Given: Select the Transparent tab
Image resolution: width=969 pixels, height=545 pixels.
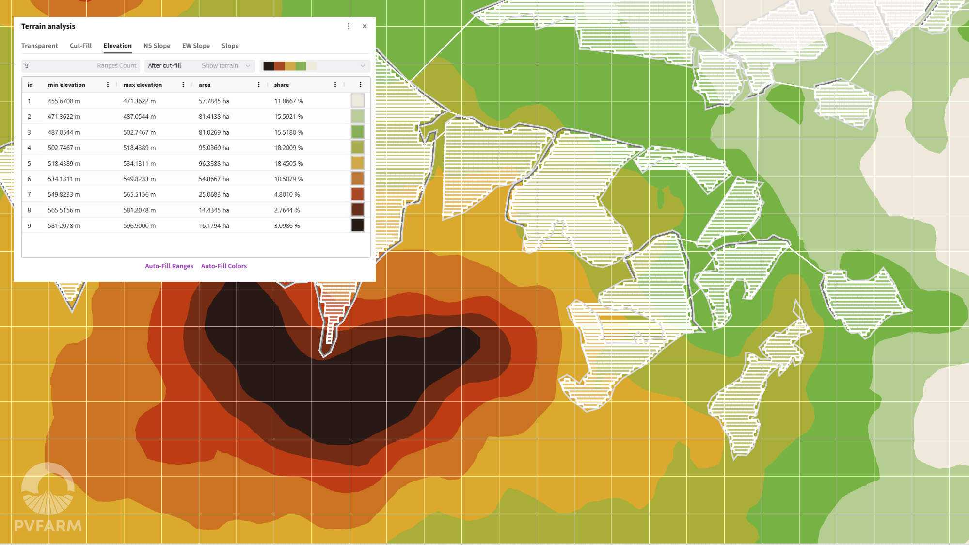Looking at the screenshot, I should (x=39, y=46).
